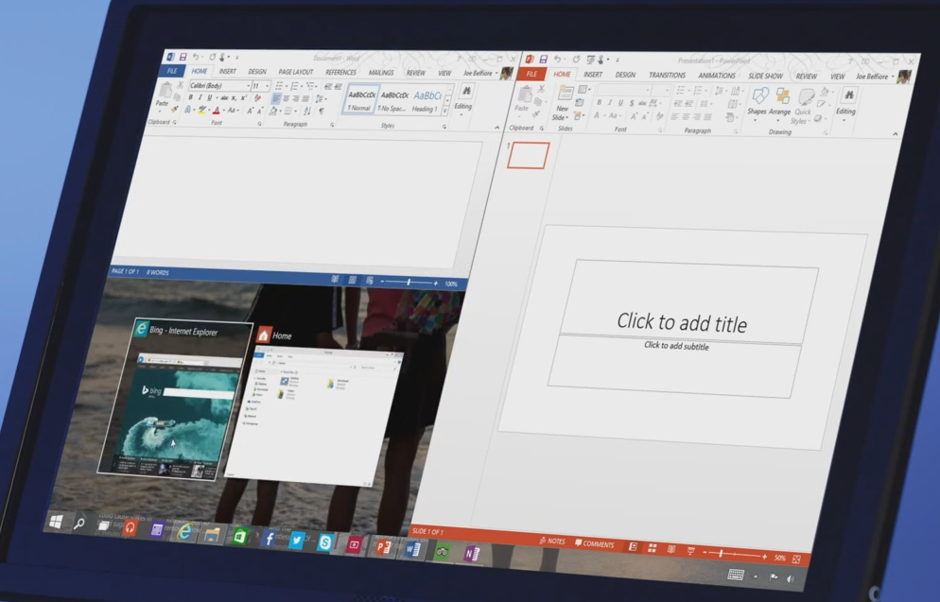
Task: Open Slide Sorter view in PowerPoint's status bar
Action: pyautogui.click(x=653, y=548)
